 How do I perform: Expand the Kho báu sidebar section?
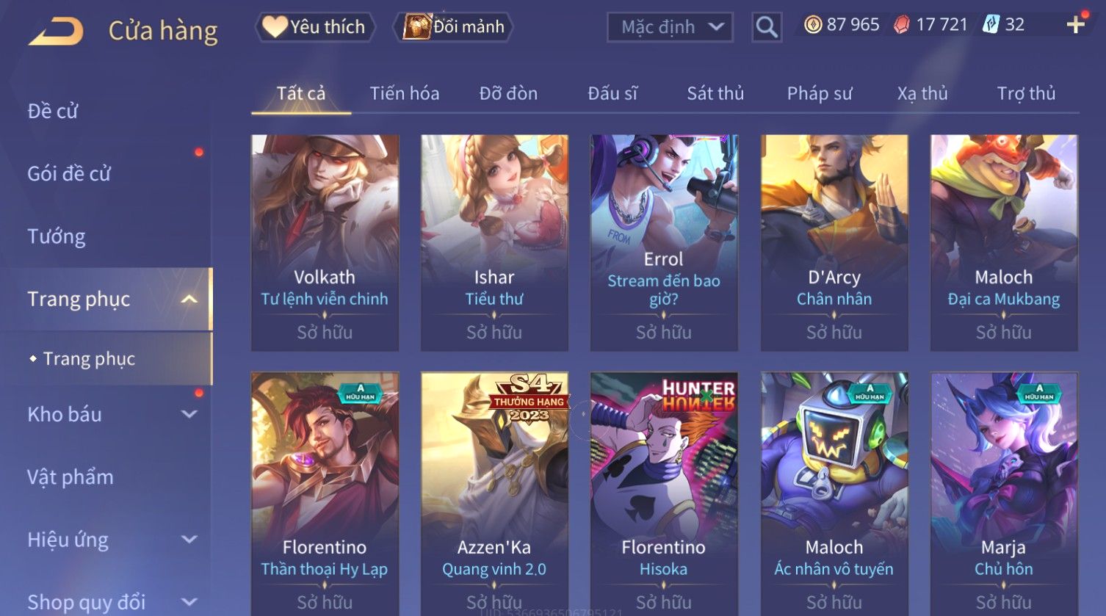coord(189,414)
